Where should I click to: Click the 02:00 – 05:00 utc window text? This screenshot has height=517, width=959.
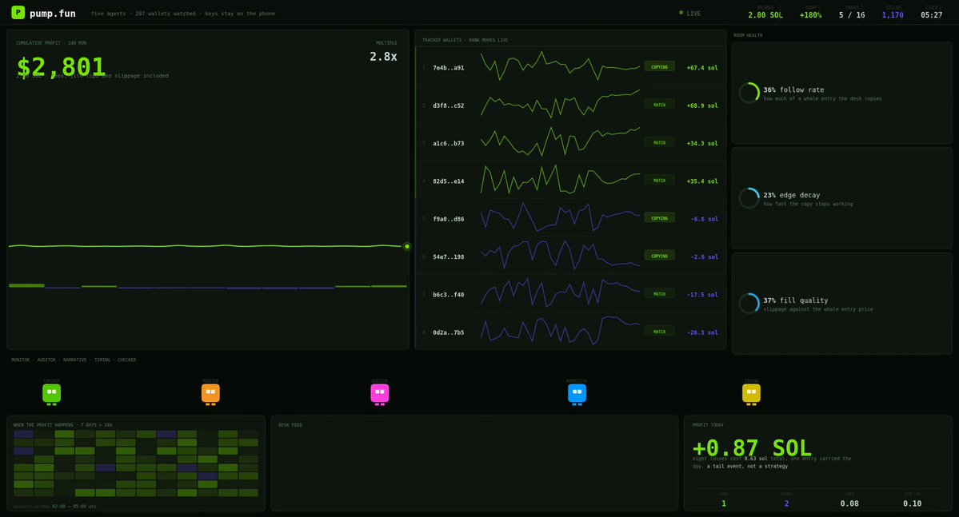74,506
